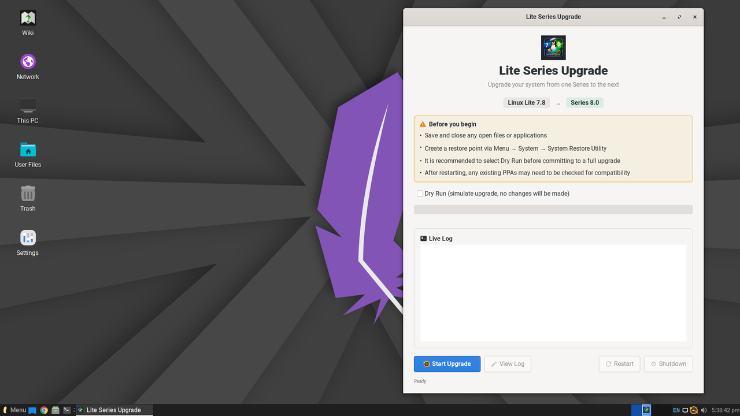The width and height of the screenshot is (740, 416).
Task: Click the upgrade progress bar
Action: (553, 209)
